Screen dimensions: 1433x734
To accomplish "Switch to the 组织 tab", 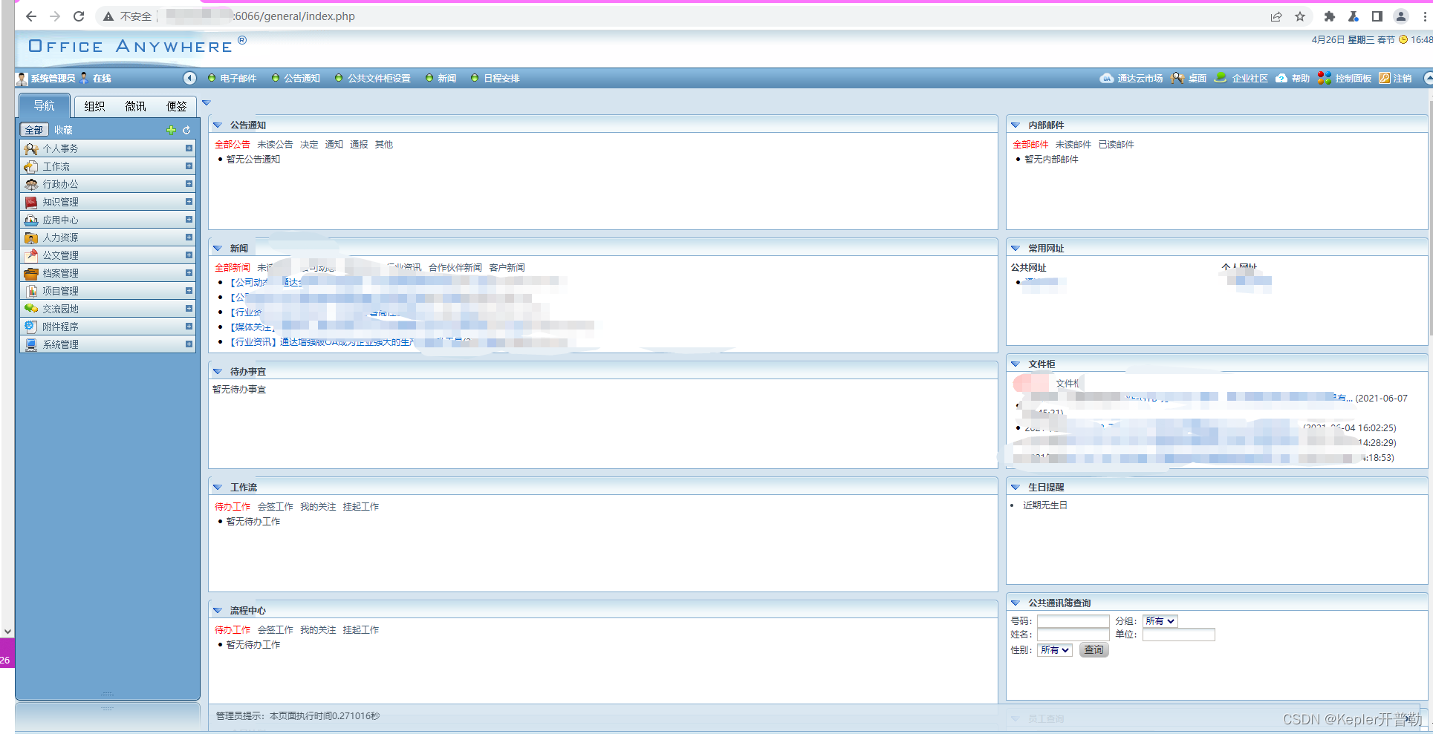I will point(94,105).
